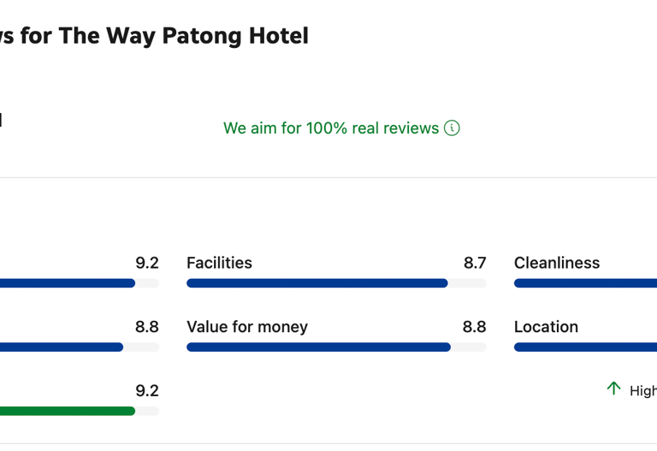
Task: Click the 'High' text next to the green arrow
Action: tap(642, 391)
